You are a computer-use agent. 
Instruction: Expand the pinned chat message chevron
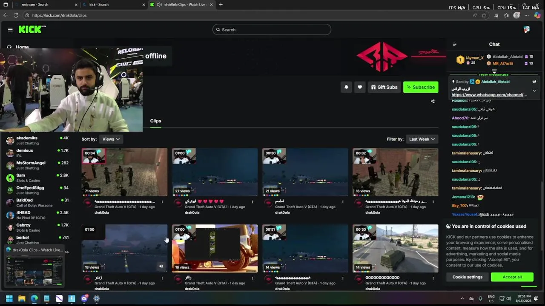[534, 91]
